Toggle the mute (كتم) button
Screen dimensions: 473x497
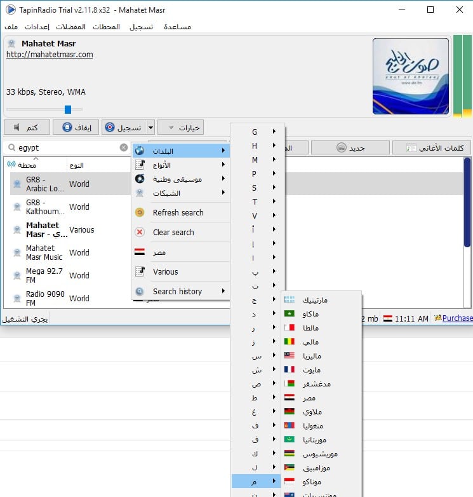[26, 127]
